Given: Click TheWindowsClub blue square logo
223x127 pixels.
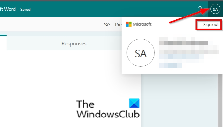Looking at the screenshot, I should click(134, 103).
